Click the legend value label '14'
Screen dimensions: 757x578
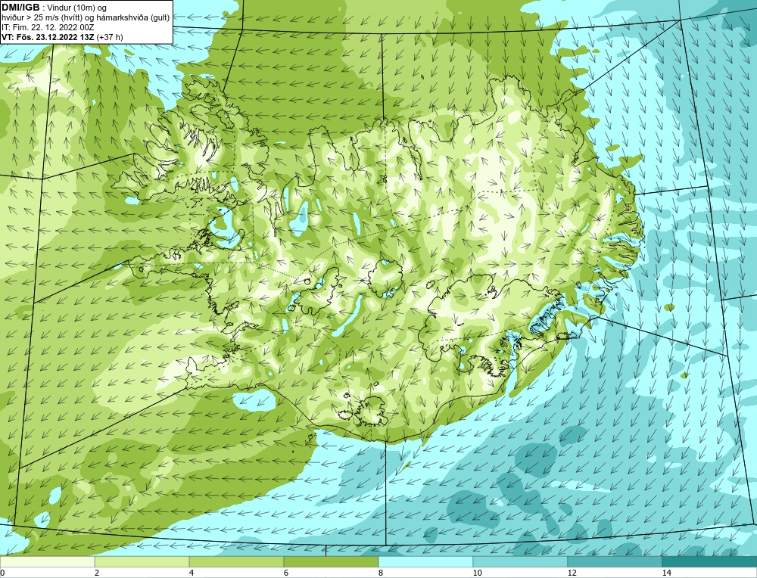667,573
